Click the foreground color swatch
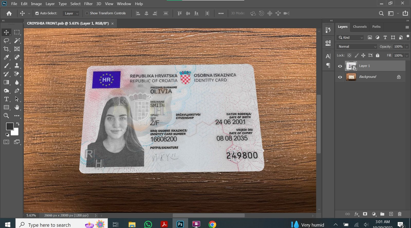 tap(10, 126)
